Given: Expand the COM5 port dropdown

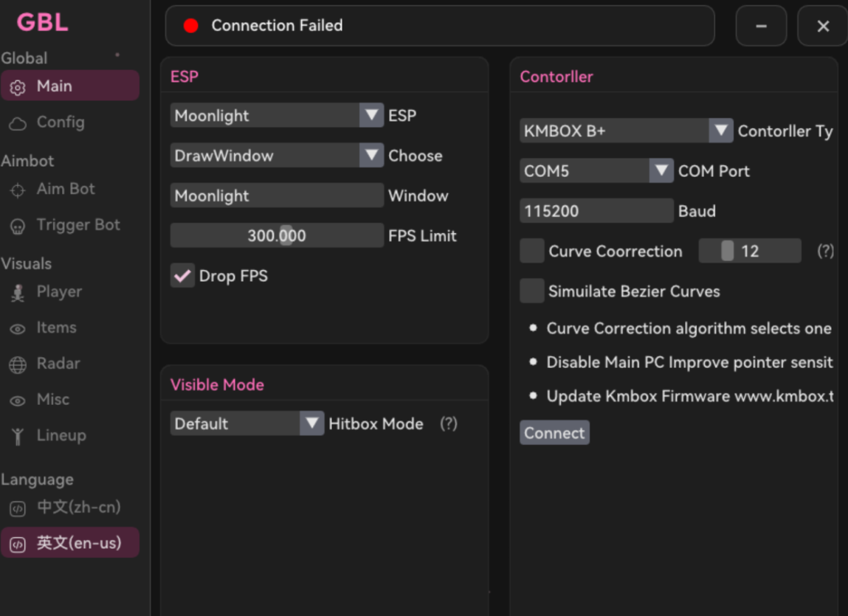Looking at the screenshot, I should tap(596, 170).
